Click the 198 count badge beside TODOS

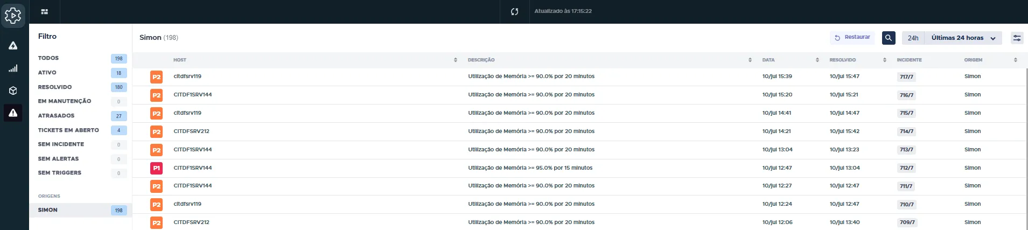(119, 59)
